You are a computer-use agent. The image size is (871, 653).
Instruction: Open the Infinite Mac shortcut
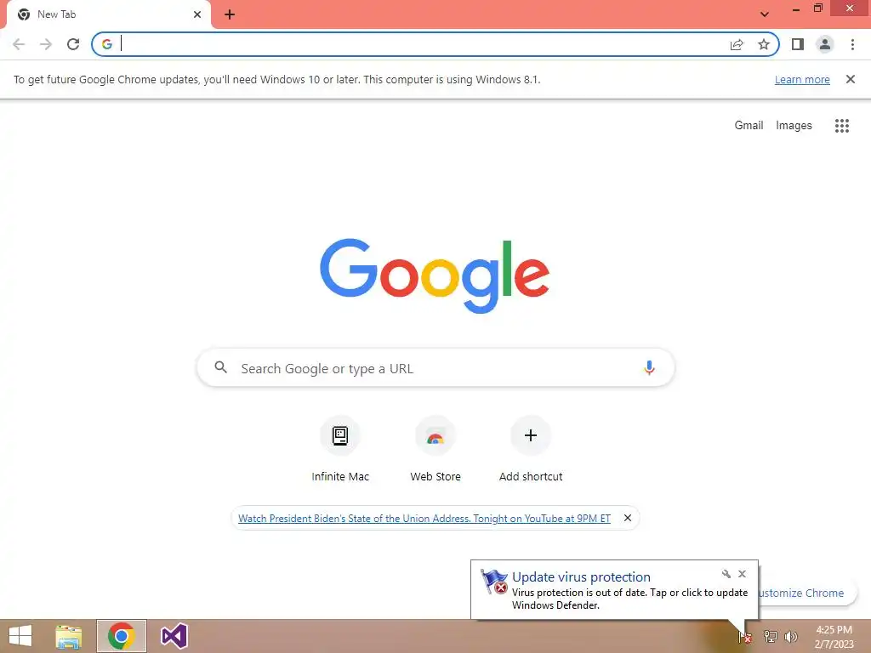[340, 449]
